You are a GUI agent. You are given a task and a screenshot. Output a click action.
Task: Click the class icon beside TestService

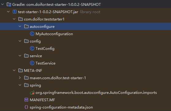32,63
